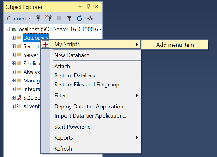
Task: Expand the Always On node
Action: tap(13, 72)
